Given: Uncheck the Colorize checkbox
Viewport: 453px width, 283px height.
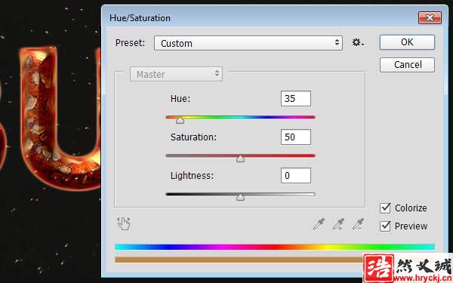Looking at the screenshot, I should pos(385,208).
